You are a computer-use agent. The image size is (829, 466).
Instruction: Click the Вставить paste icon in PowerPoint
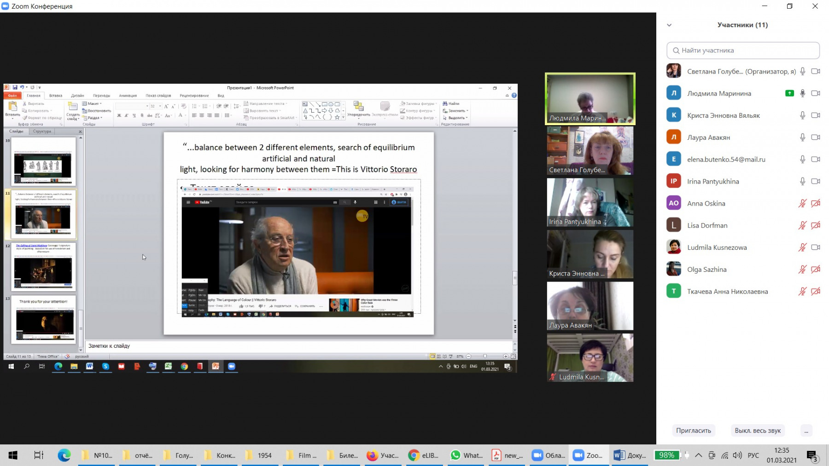pyautogui.click(x=12, y=107)
